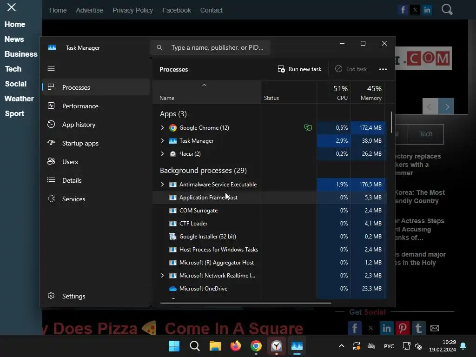Expand the Часы (2) process group
The width and height of the screenshot is (476, 357).
click(x=162, y=153)
